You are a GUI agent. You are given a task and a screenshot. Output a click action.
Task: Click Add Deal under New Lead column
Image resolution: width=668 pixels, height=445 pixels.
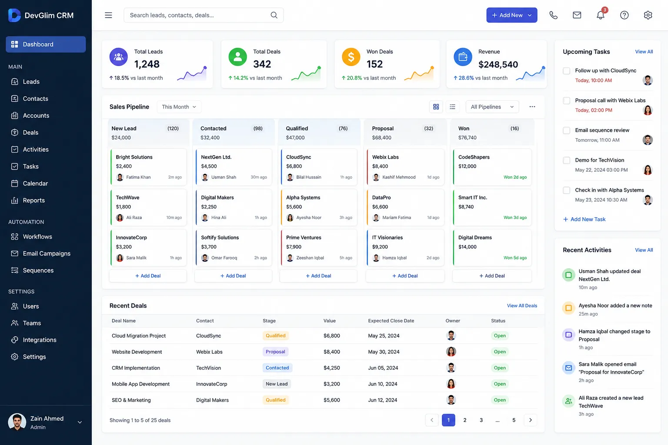pos(148,276)
